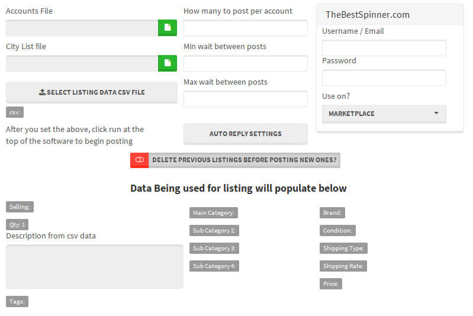Click the Selling tag label
The height and width of the screenshot is (316, 473).
(20, 207)
